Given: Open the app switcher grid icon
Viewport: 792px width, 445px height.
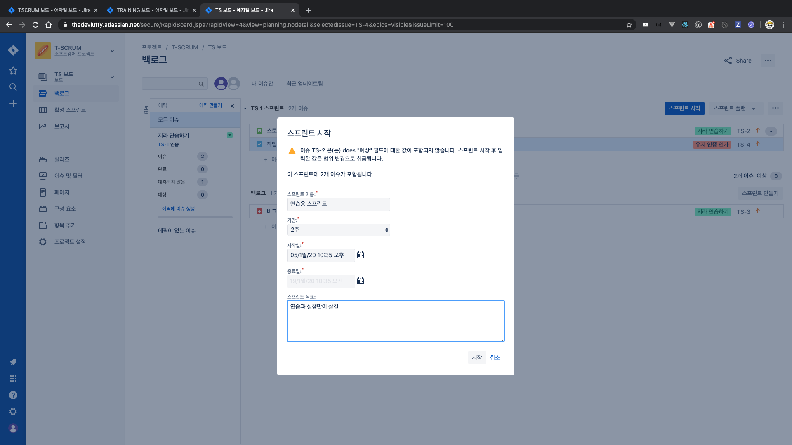Looking at the screenshot, I should click(x=13, y=379).
